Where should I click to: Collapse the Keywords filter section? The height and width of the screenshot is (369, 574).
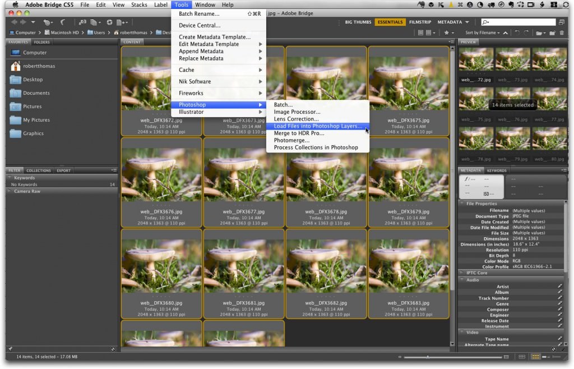(x=10, y=178)
